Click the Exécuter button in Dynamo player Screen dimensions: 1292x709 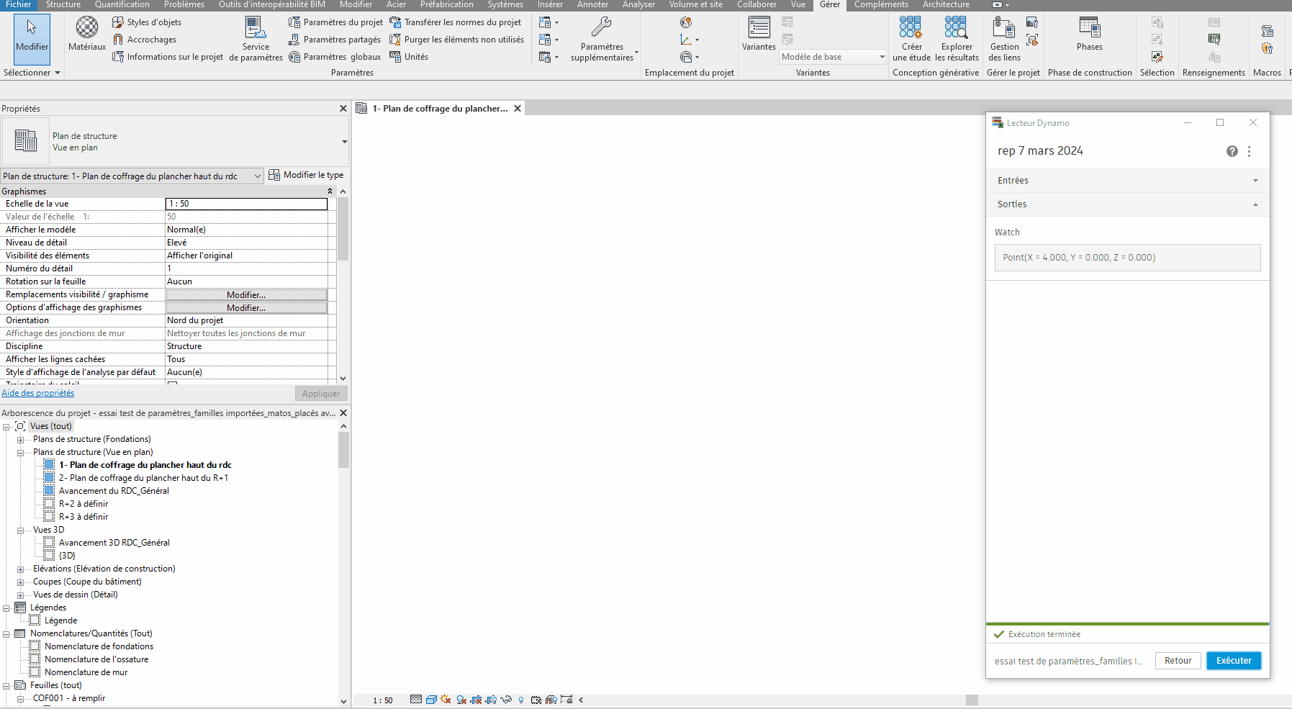1234,661
